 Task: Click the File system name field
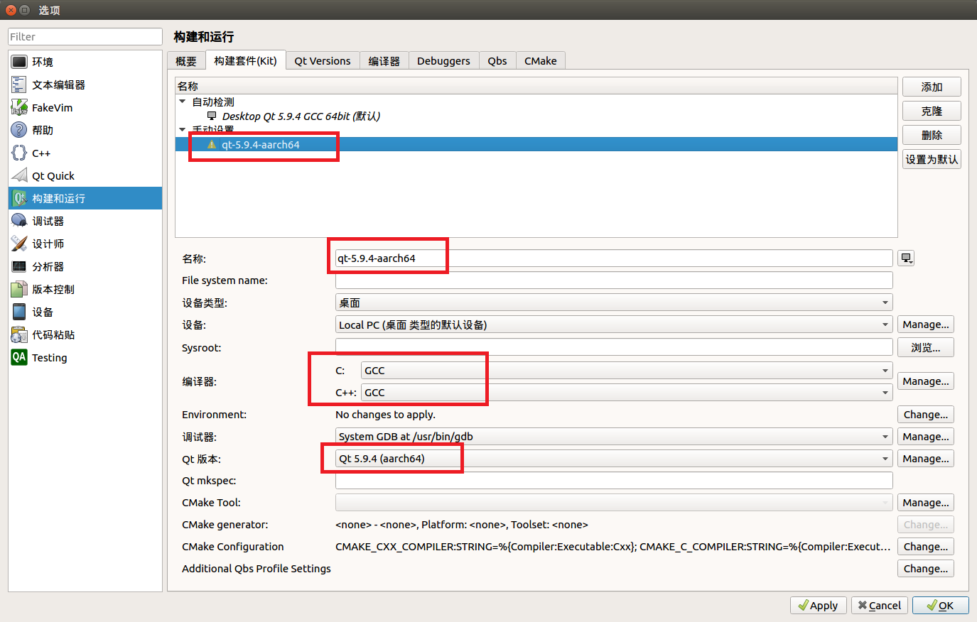click(x=614, y=280)
